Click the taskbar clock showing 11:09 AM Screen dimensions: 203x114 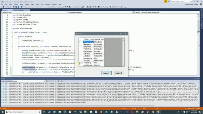pos(194,112)
